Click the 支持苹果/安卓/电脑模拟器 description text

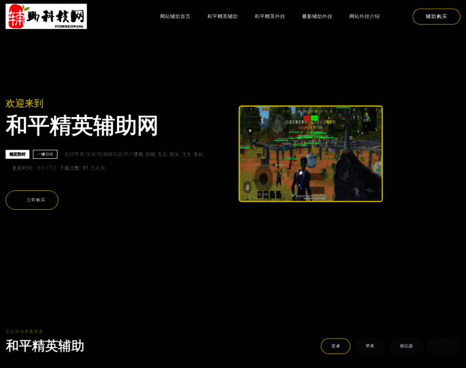134,155
